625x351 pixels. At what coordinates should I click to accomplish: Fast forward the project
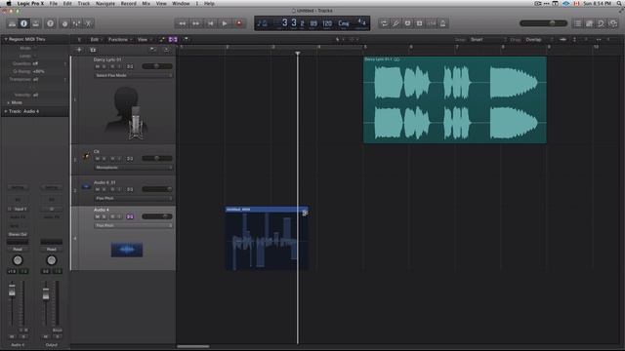(x=196, y=23)
